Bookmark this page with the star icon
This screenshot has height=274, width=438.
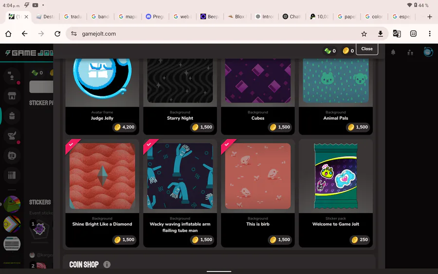point(364,34)
